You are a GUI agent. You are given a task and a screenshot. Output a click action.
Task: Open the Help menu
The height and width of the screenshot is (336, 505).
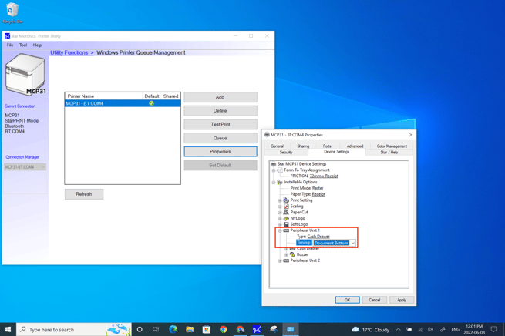[37, 45]
